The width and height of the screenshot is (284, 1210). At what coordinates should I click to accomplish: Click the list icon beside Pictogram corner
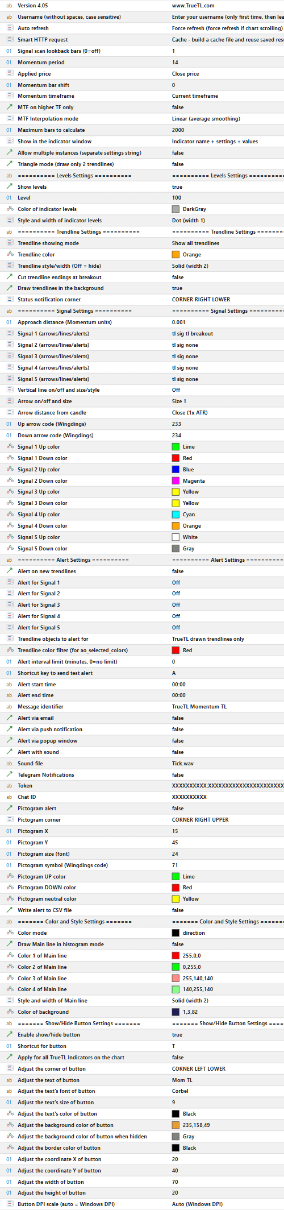(9, 820)
